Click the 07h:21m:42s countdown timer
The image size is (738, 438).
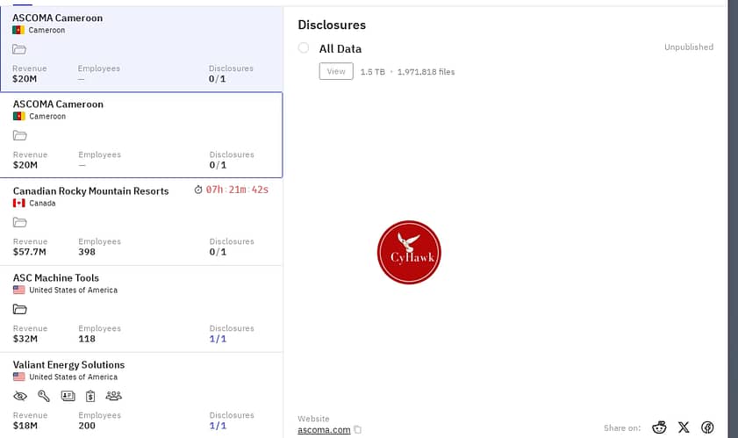237,190
